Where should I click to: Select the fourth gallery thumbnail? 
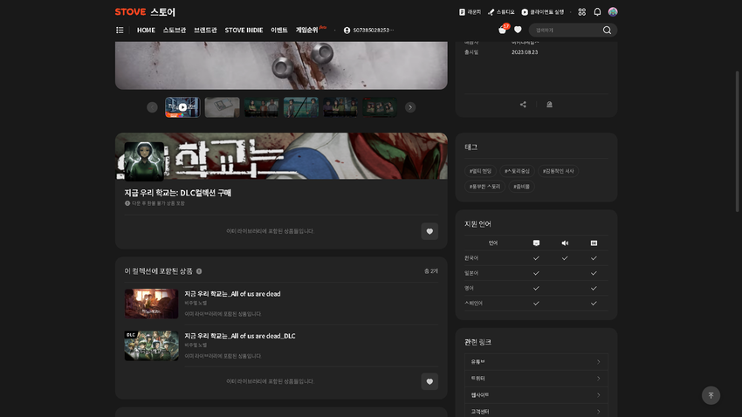coord(301,107)
